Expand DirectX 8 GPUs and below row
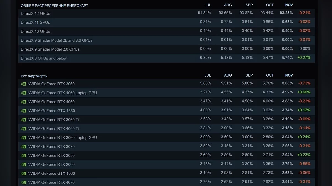This screenshot has height=186, width=332. (x=44, y=58)
